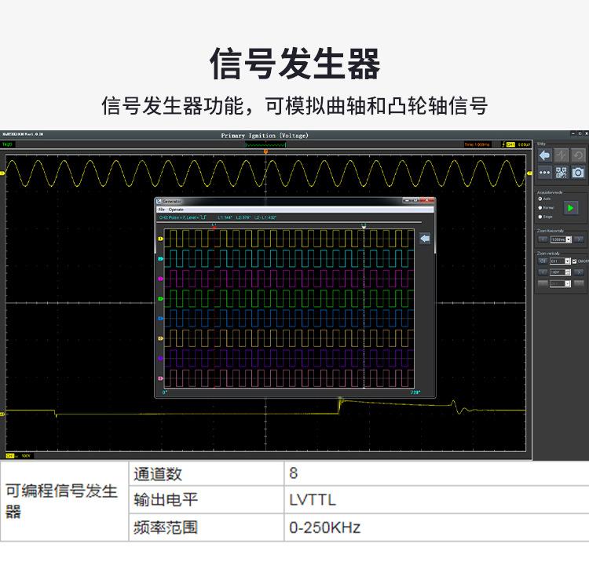Click the back arrow in Utility panel
This screenshot has height=562, width=589.
coord(544,155)
